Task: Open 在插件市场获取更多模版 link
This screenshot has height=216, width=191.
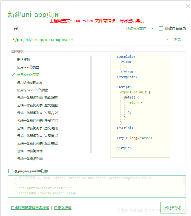Action: point(30,208)
